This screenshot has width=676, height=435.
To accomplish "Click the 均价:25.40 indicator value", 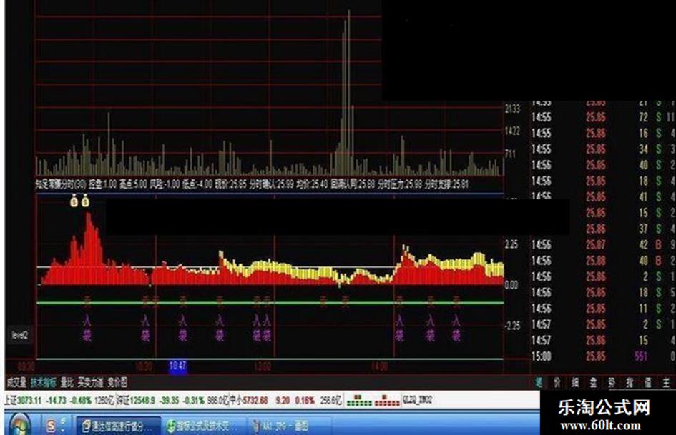I will pyautogui.click(x=312, y=184).
